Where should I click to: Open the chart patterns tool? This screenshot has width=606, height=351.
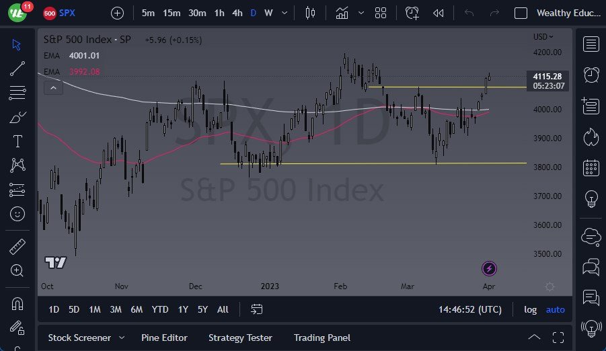click(17, 165)
